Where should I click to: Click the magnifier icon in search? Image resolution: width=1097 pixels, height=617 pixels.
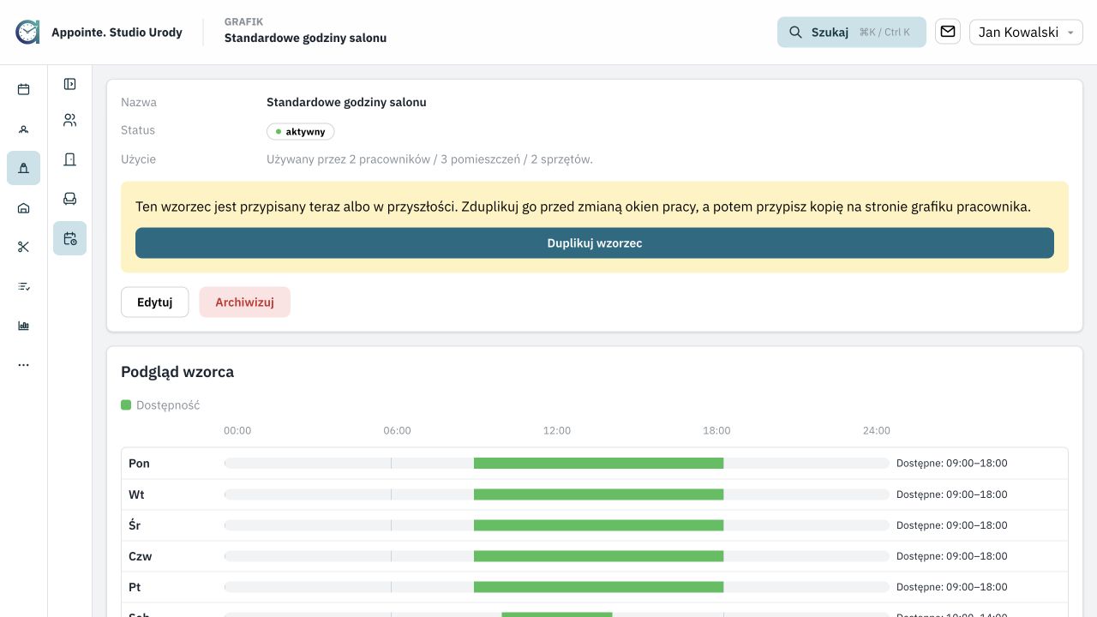795,32
